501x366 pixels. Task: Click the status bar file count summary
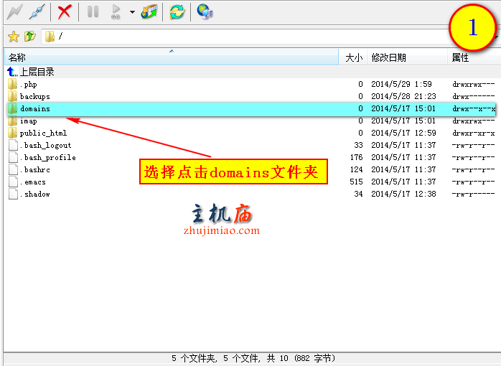coord(253,358)
